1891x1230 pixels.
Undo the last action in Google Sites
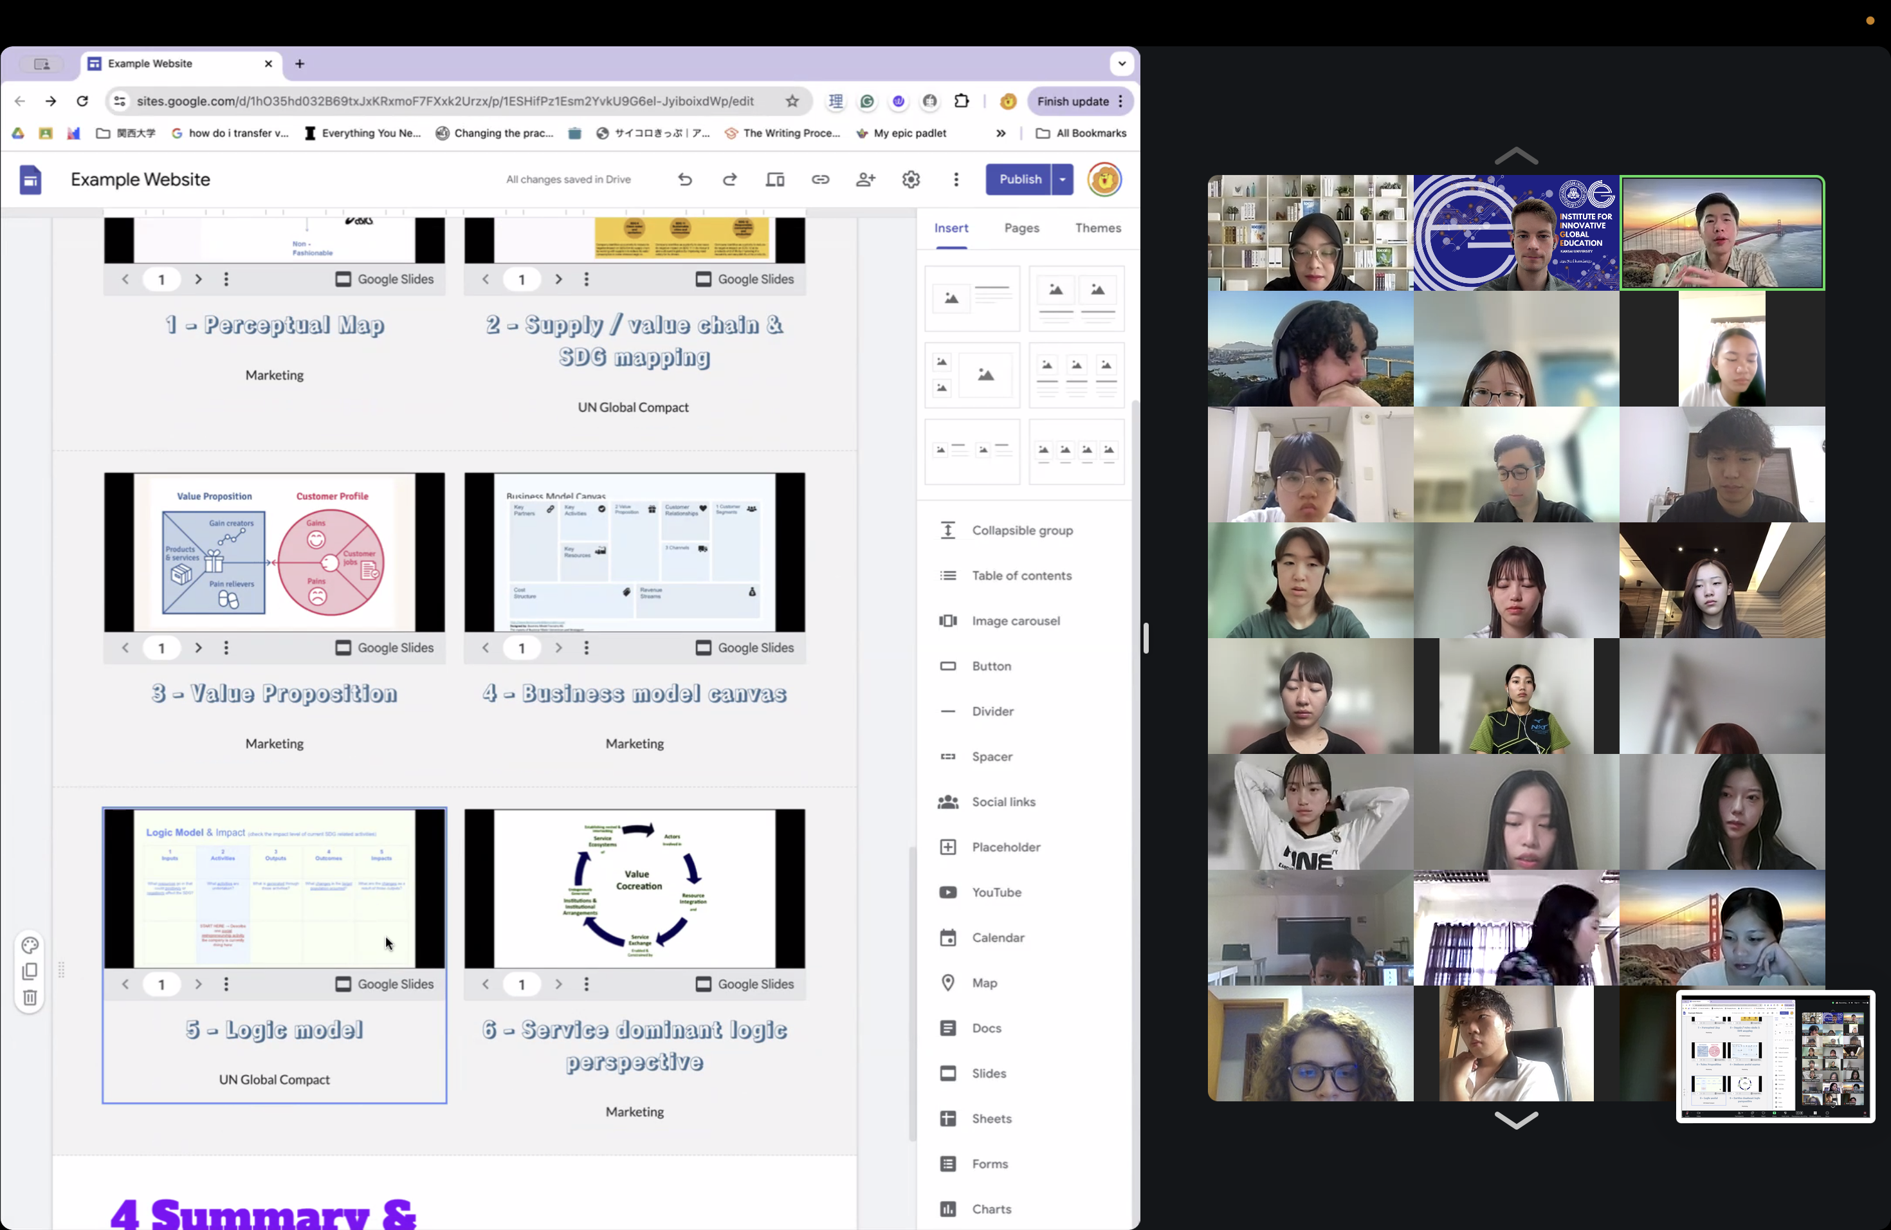pos(685,179)
